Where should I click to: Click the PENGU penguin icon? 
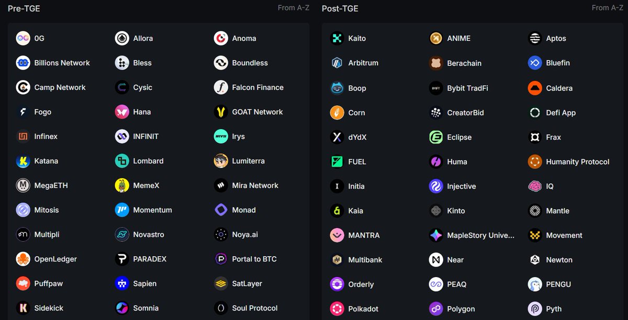(x=535, y=284)
